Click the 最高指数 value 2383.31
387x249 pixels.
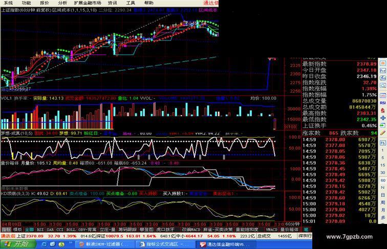click(x=367, y=114)
